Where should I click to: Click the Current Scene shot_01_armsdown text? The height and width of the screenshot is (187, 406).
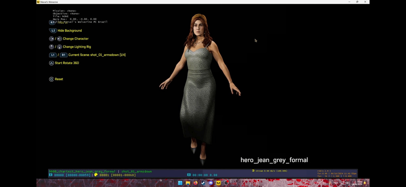click(97, 55)
